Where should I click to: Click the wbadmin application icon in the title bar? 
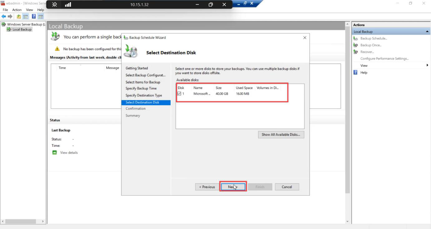tap(3, 3)
